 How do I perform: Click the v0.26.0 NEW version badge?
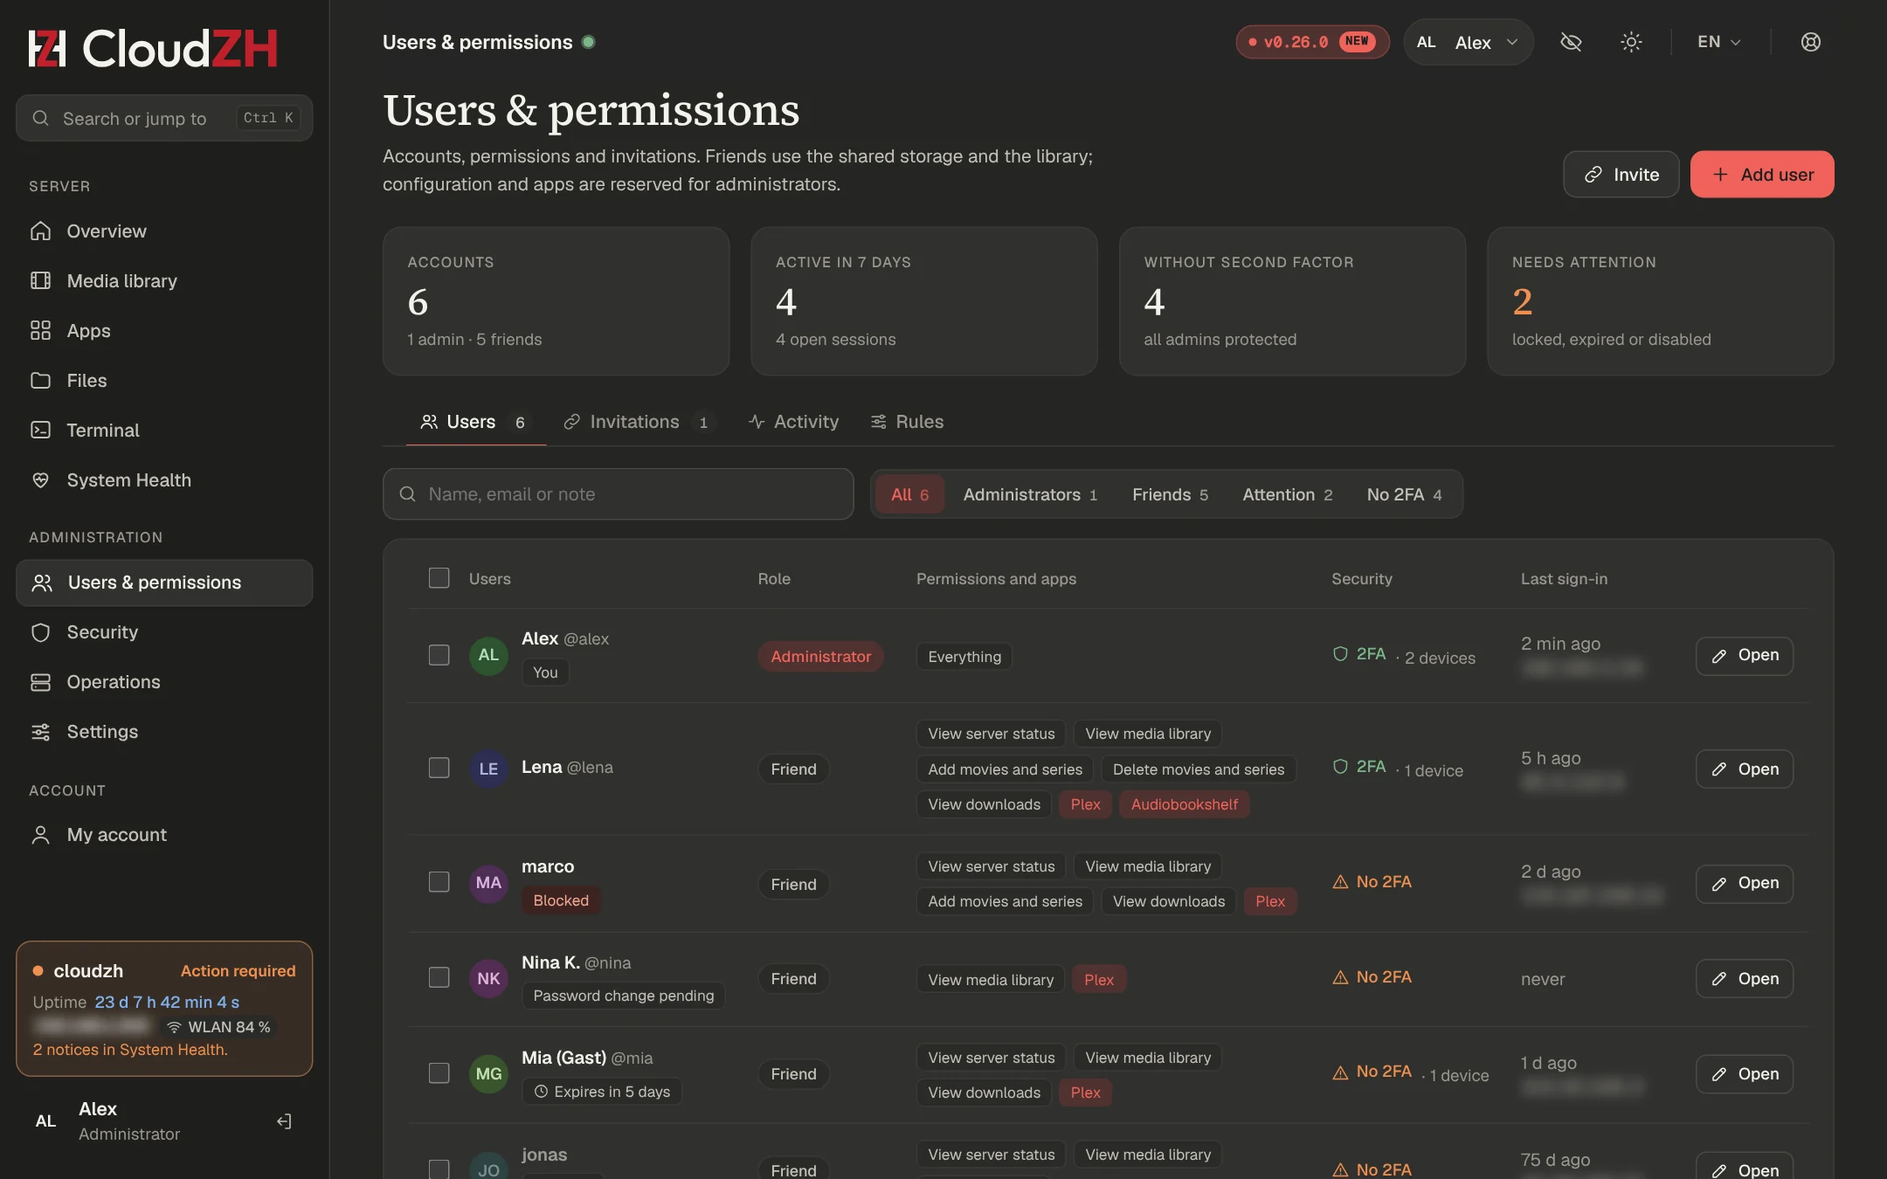tap(1312, 42)
